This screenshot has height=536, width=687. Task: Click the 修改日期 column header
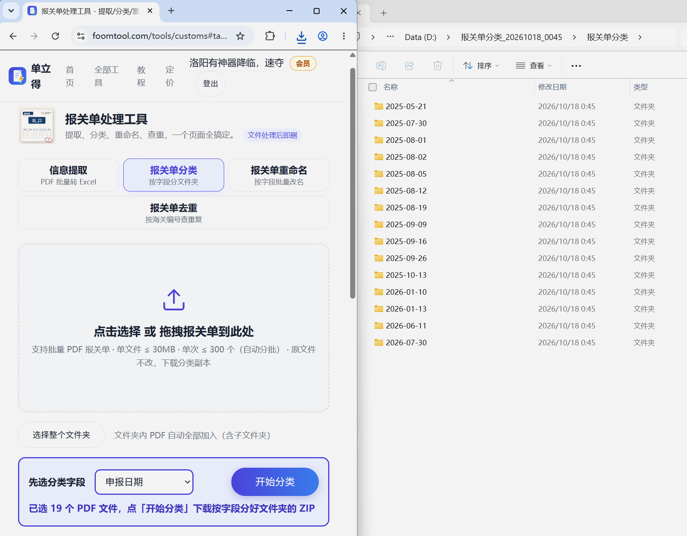point(552,87)
